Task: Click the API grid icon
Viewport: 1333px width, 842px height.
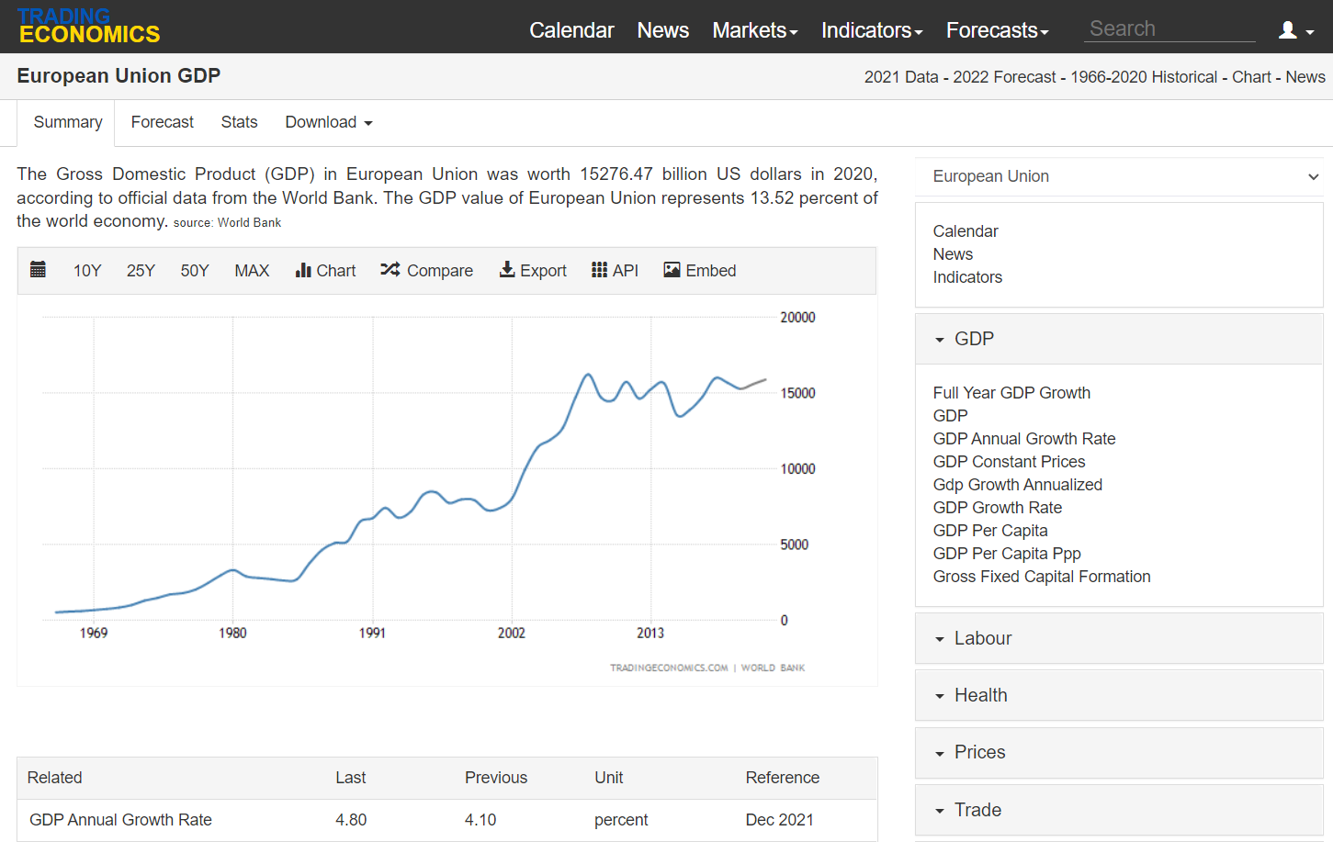Action: click(599, 270)
